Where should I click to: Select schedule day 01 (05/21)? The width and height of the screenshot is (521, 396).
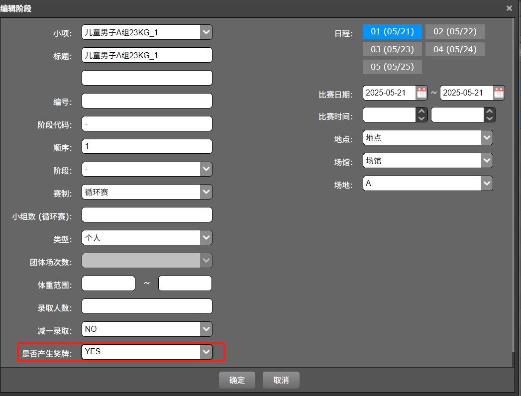tap(392, 32)
